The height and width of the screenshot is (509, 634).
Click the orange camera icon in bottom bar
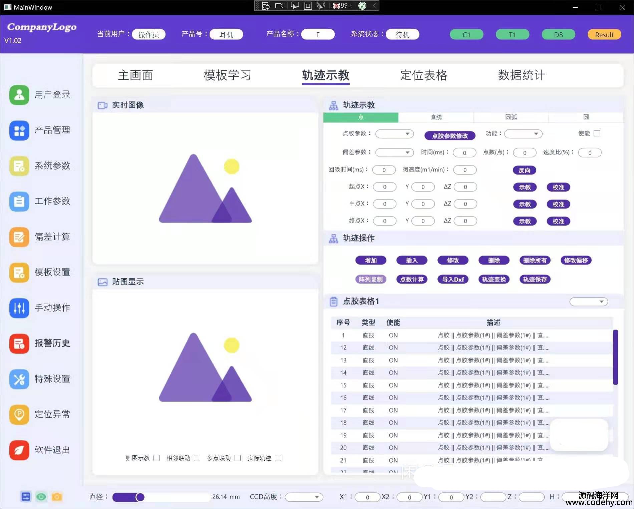pyautogui.click(x=57, y=497)
